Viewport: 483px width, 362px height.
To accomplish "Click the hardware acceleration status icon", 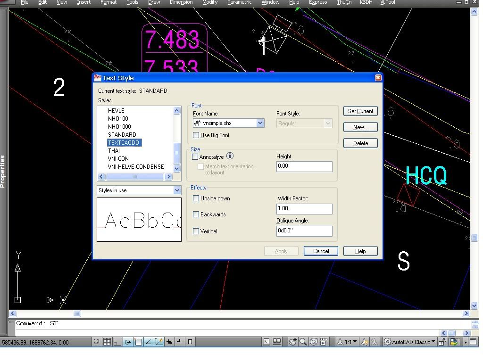I will pos(454,342).
